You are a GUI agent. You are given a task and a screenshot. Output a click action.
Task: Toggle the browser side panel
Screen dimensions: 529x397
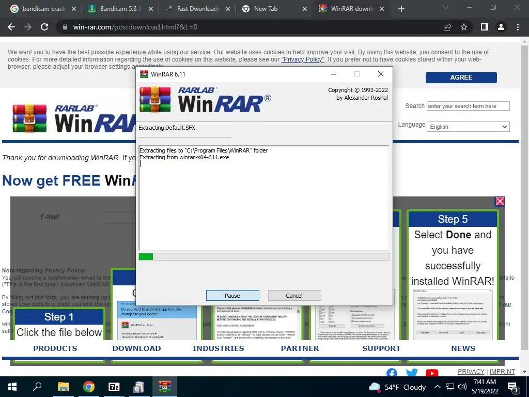(x=485, y=27)
